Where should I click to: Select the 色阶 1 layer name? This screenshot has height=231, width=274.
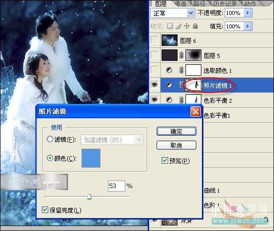click(212, 205)
